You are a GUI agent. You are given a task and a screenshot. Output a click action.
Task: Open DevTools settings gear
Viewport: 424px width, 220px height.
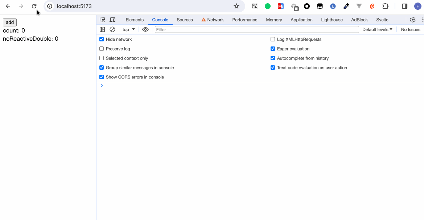(x=413, y=20)
